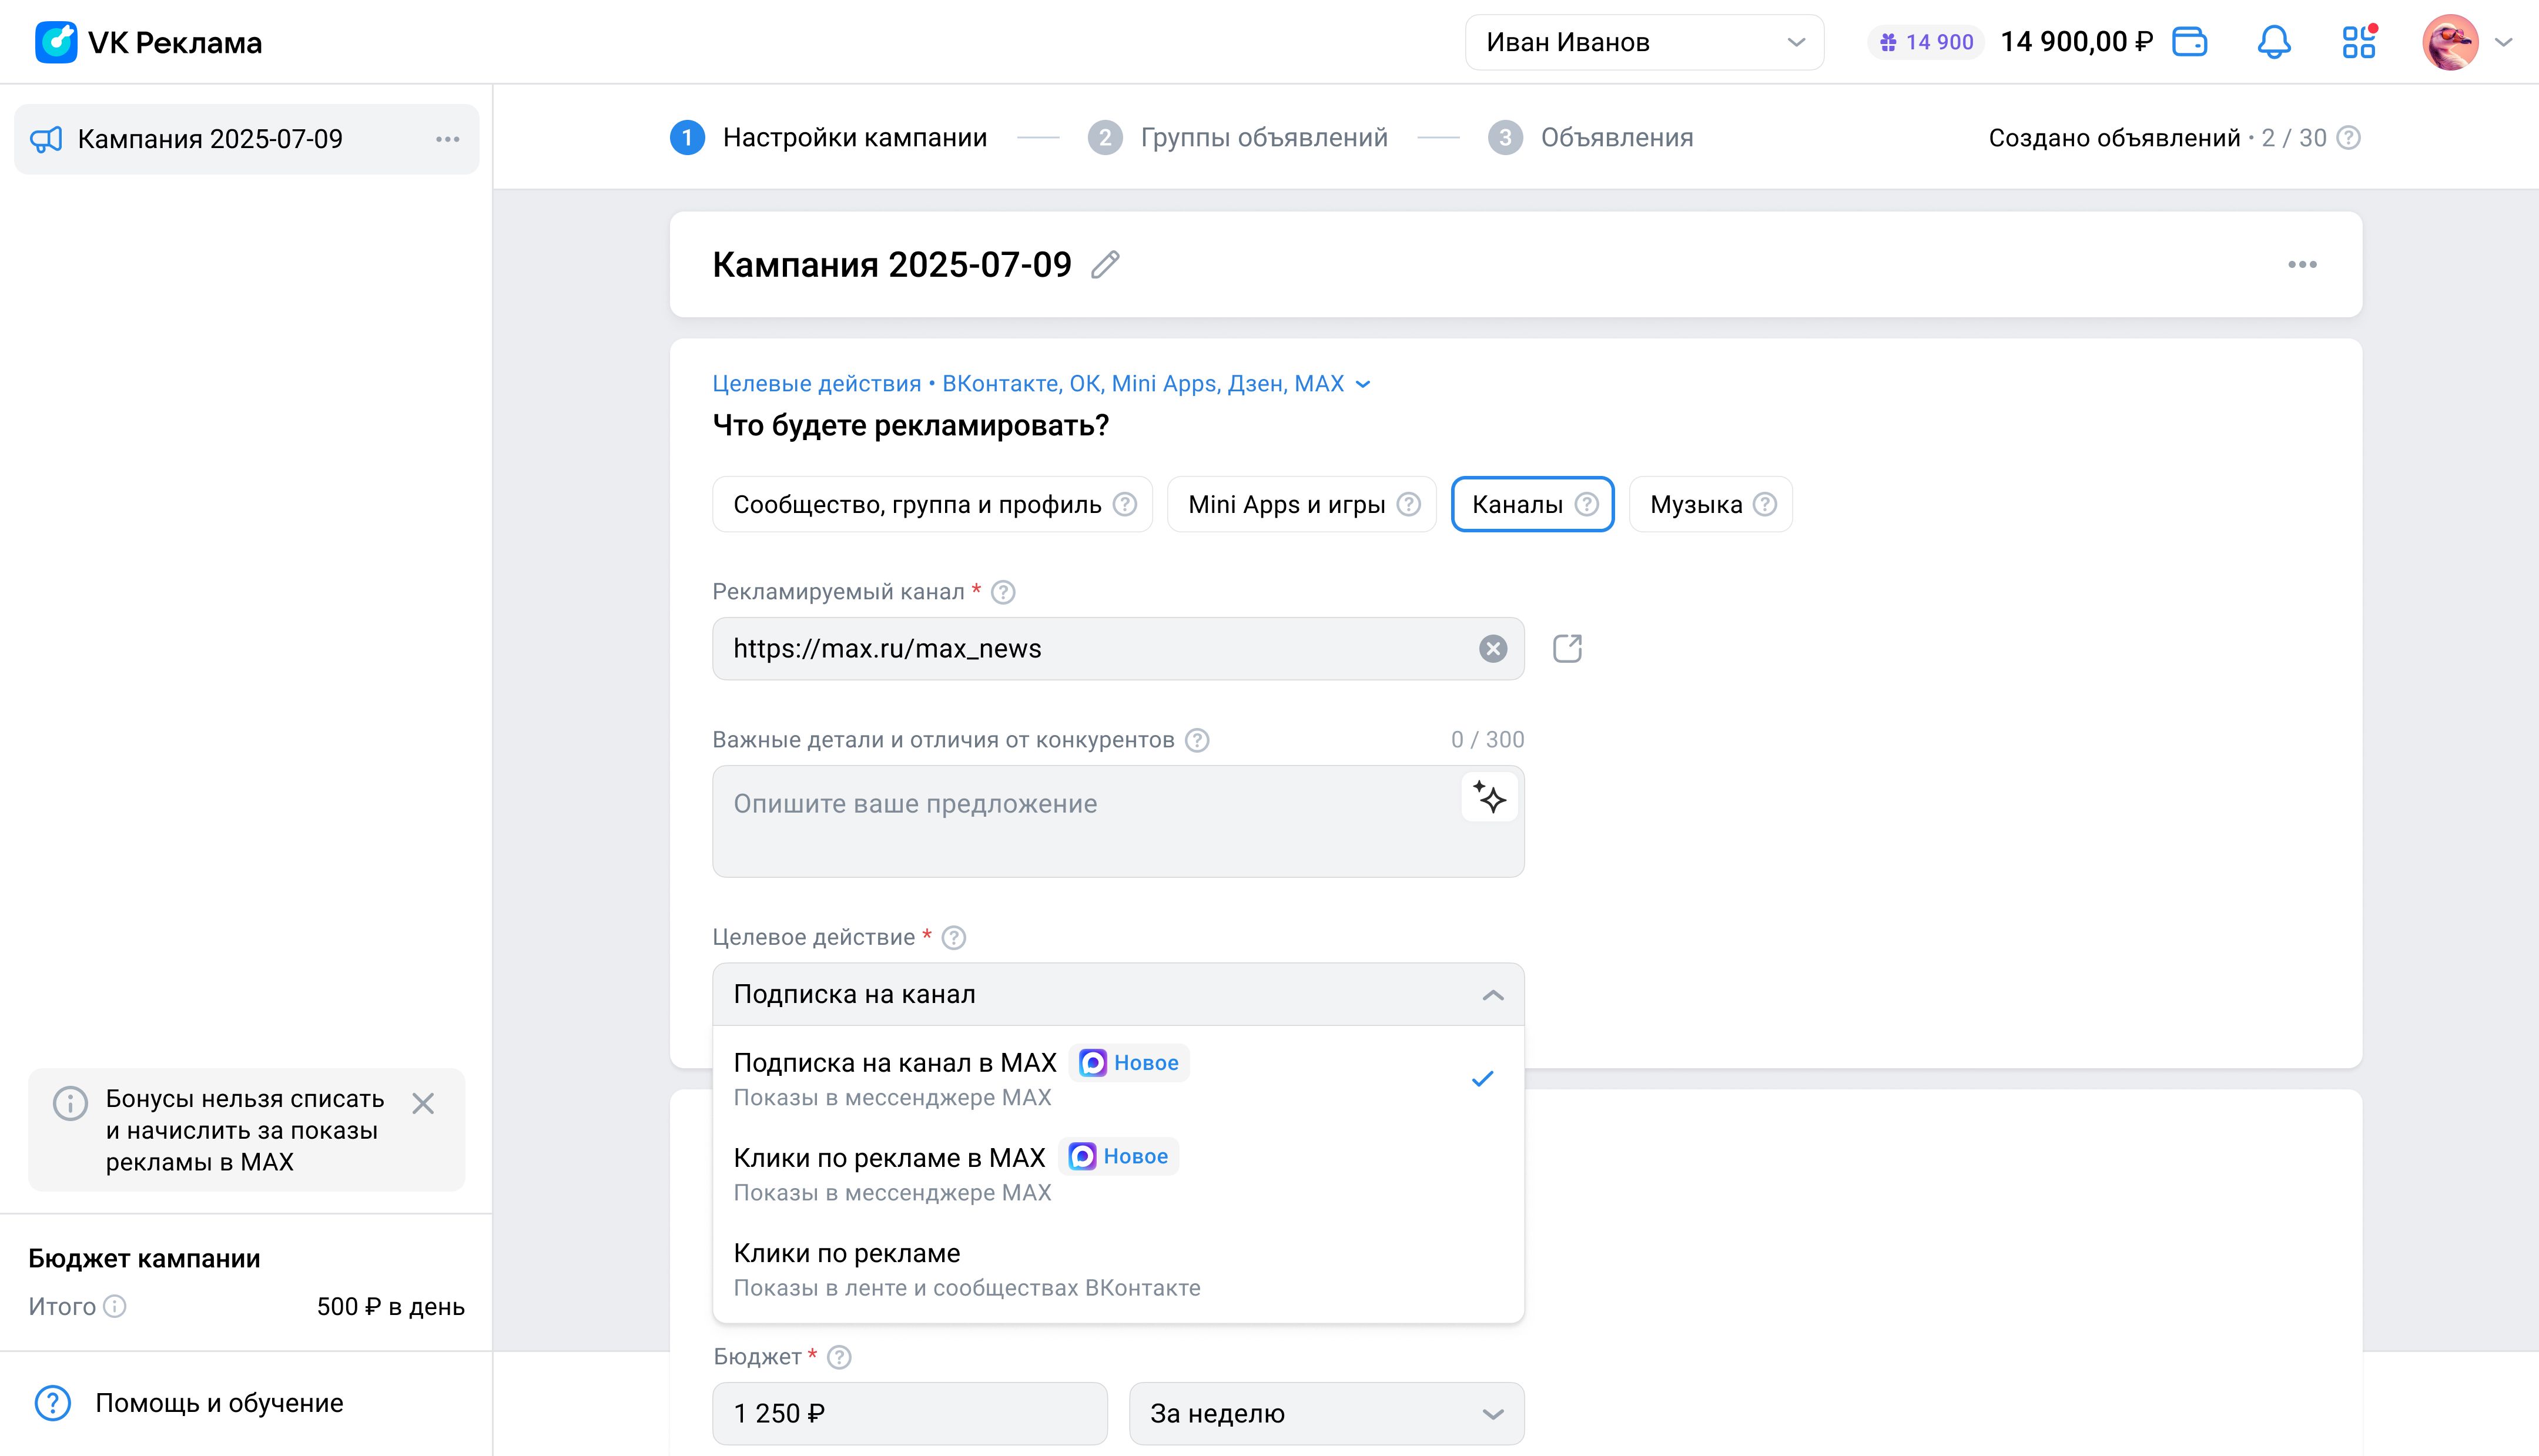Show help icon next to Бюджет

click(x=840, y=1357)
